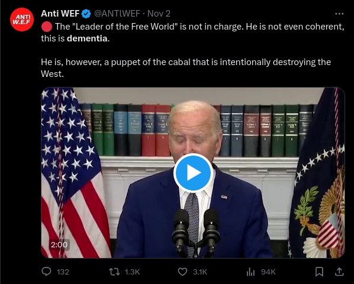Click the 3.1K likes count
Viewport: 354px width, 284px height.
coord(200,272)
